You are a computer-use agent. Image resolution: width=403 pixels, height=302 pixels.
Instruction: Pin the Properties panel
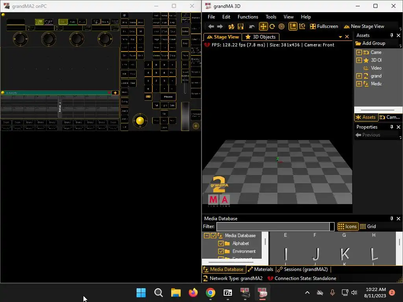click(x=392, y=127)
